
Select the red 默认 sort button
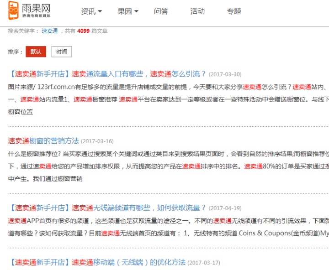pos(36,52)
